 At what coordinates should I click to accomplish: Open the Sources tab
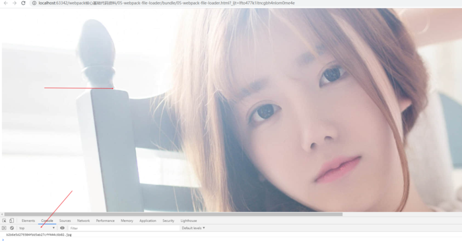point(65,221)
